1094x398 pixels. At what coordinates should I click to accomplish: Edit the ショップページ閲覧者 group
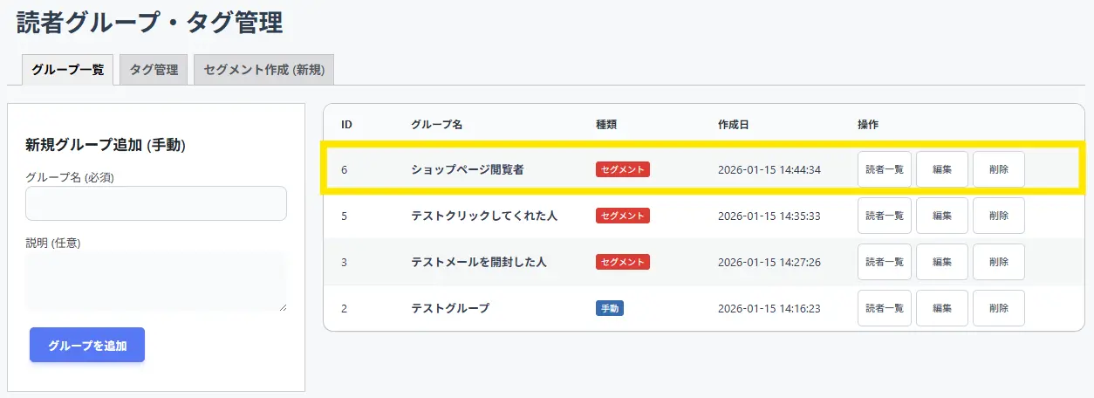click(x=941, y=169)
